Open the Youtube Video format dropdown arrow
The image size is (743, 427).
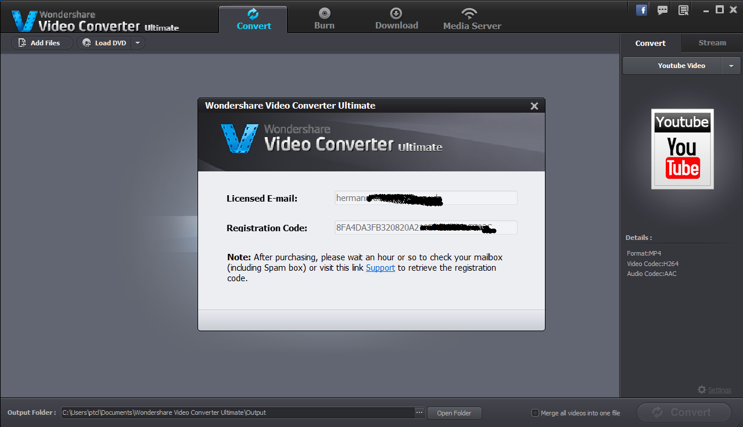point(731,66)
